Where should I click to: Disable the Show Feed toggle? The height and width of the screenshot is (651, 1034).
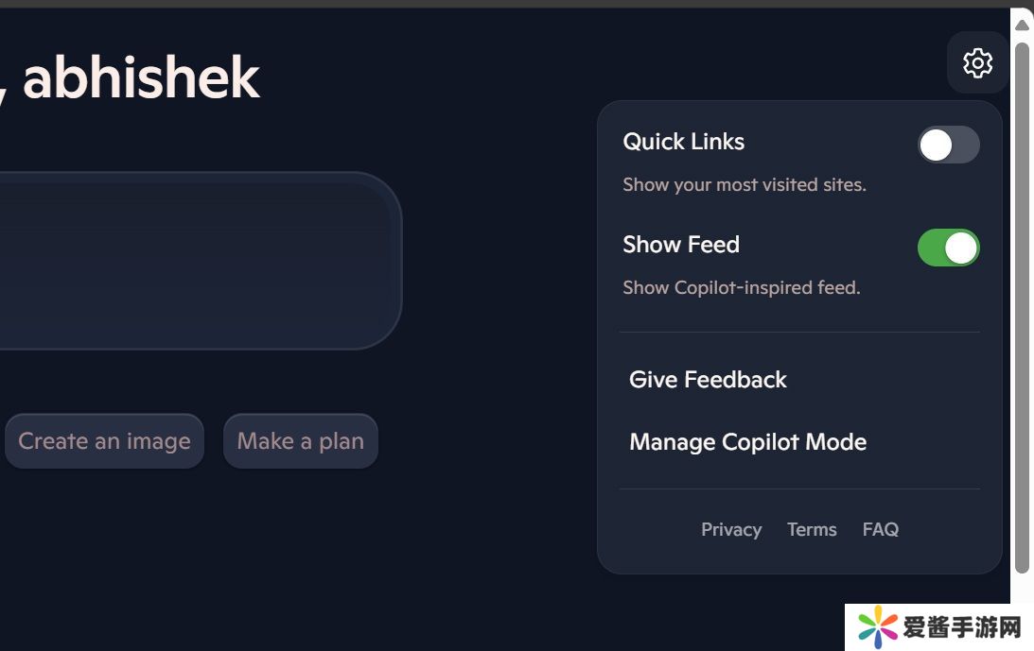(948, 248)
